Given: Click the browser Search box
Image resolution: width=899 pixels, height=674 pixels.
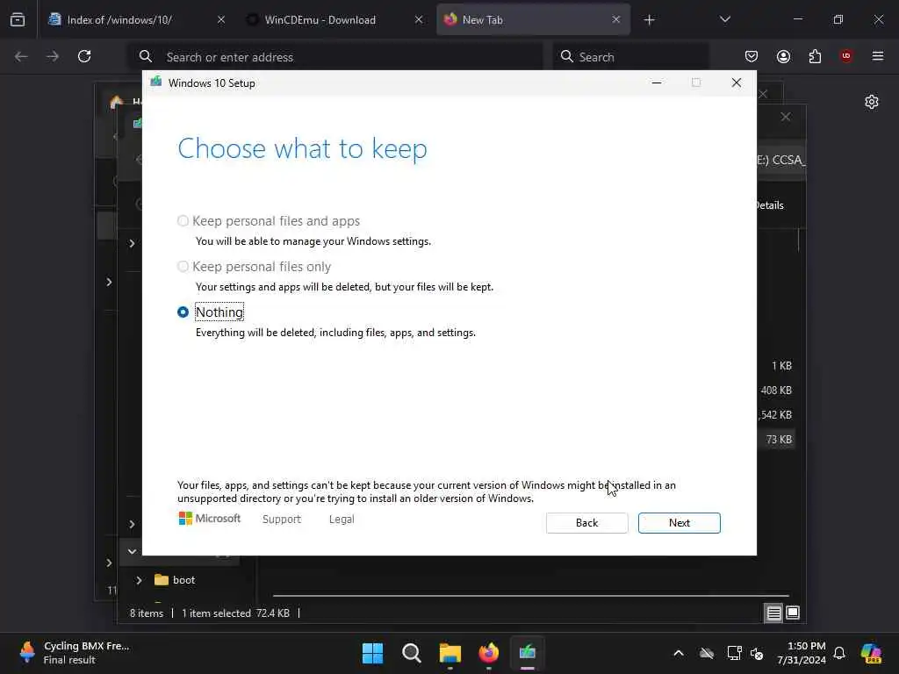Looking at the screenshot, I should (630, 57).
